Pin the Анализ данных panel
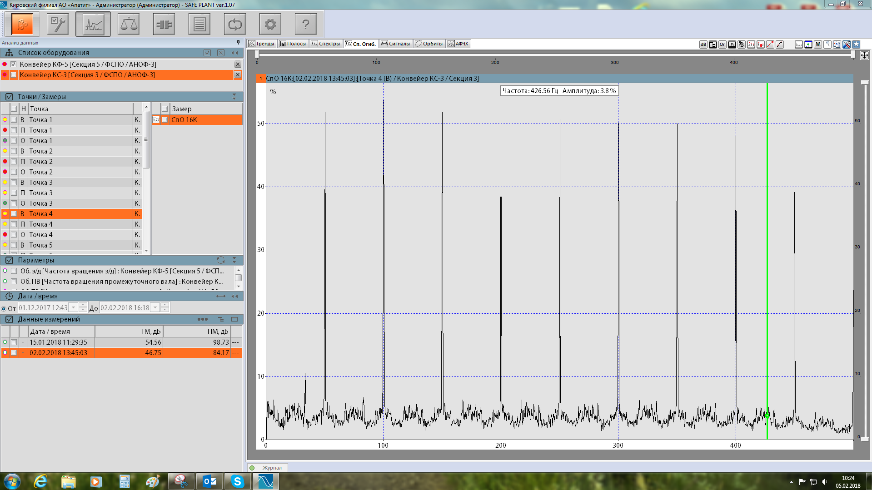Viewport: 872px width, 490px height. 238,42
